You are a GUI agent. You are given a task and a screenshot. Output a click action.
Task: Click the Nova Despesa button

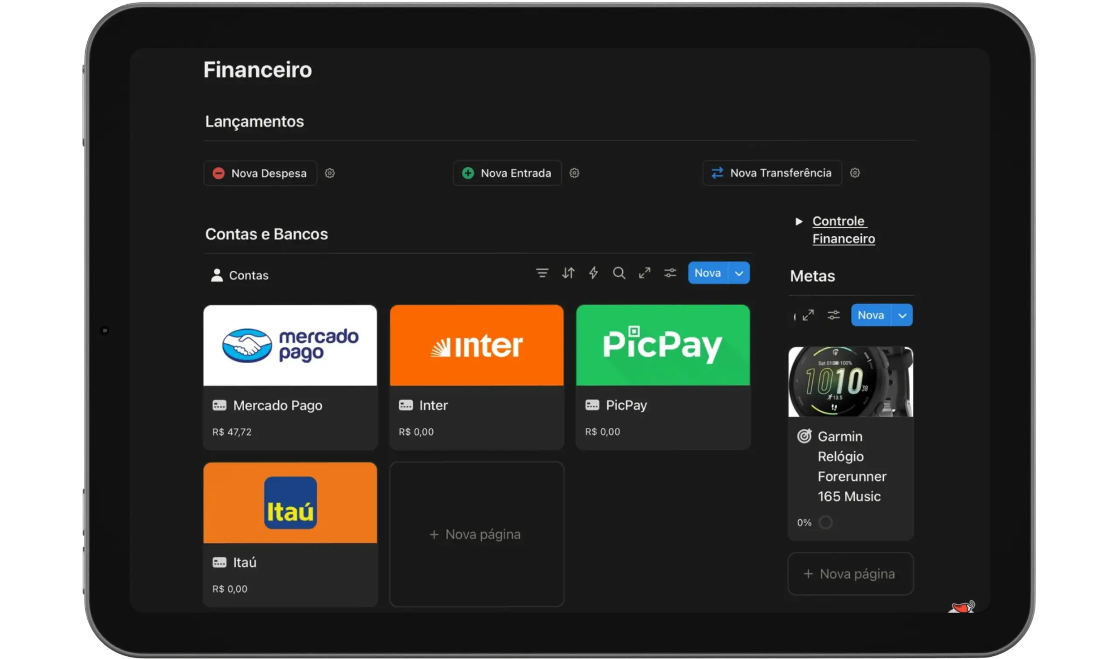260,173
